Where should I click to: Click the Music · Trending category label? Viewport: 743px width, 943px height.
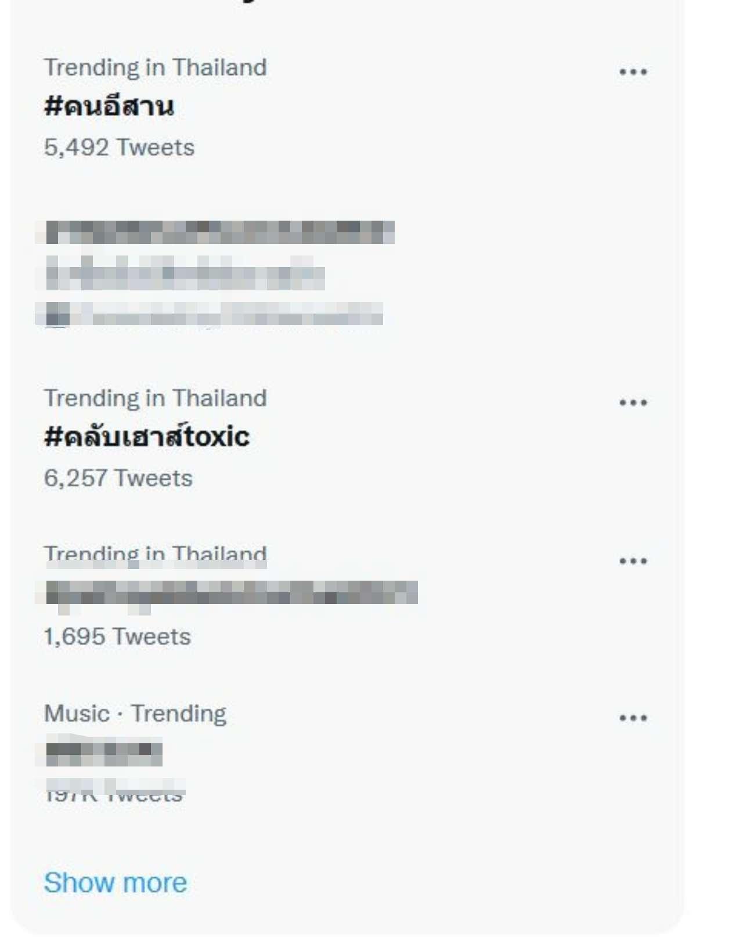135,714
